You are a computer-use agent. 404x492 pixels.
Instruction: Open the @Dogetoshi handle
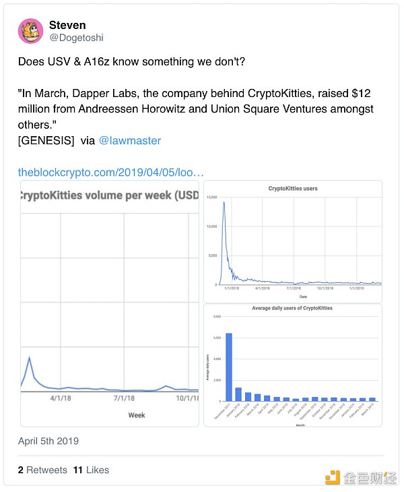coord(76,38)
